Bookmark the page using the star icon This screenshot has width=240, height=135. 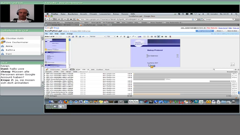(193, 19)
